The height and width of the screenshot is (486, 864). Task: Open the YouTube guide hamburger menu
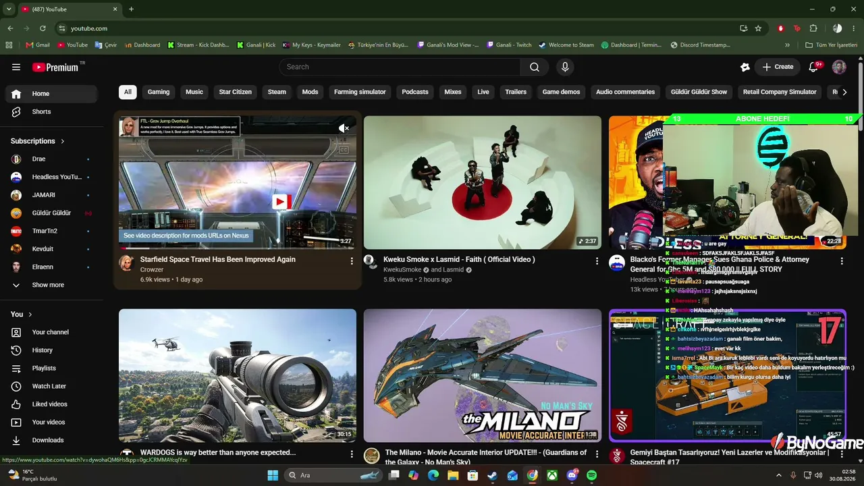[16, 67]
